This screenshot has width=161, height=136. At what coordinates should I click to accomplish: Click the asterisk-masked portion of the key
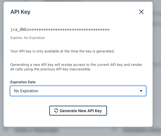click(69, 30)
